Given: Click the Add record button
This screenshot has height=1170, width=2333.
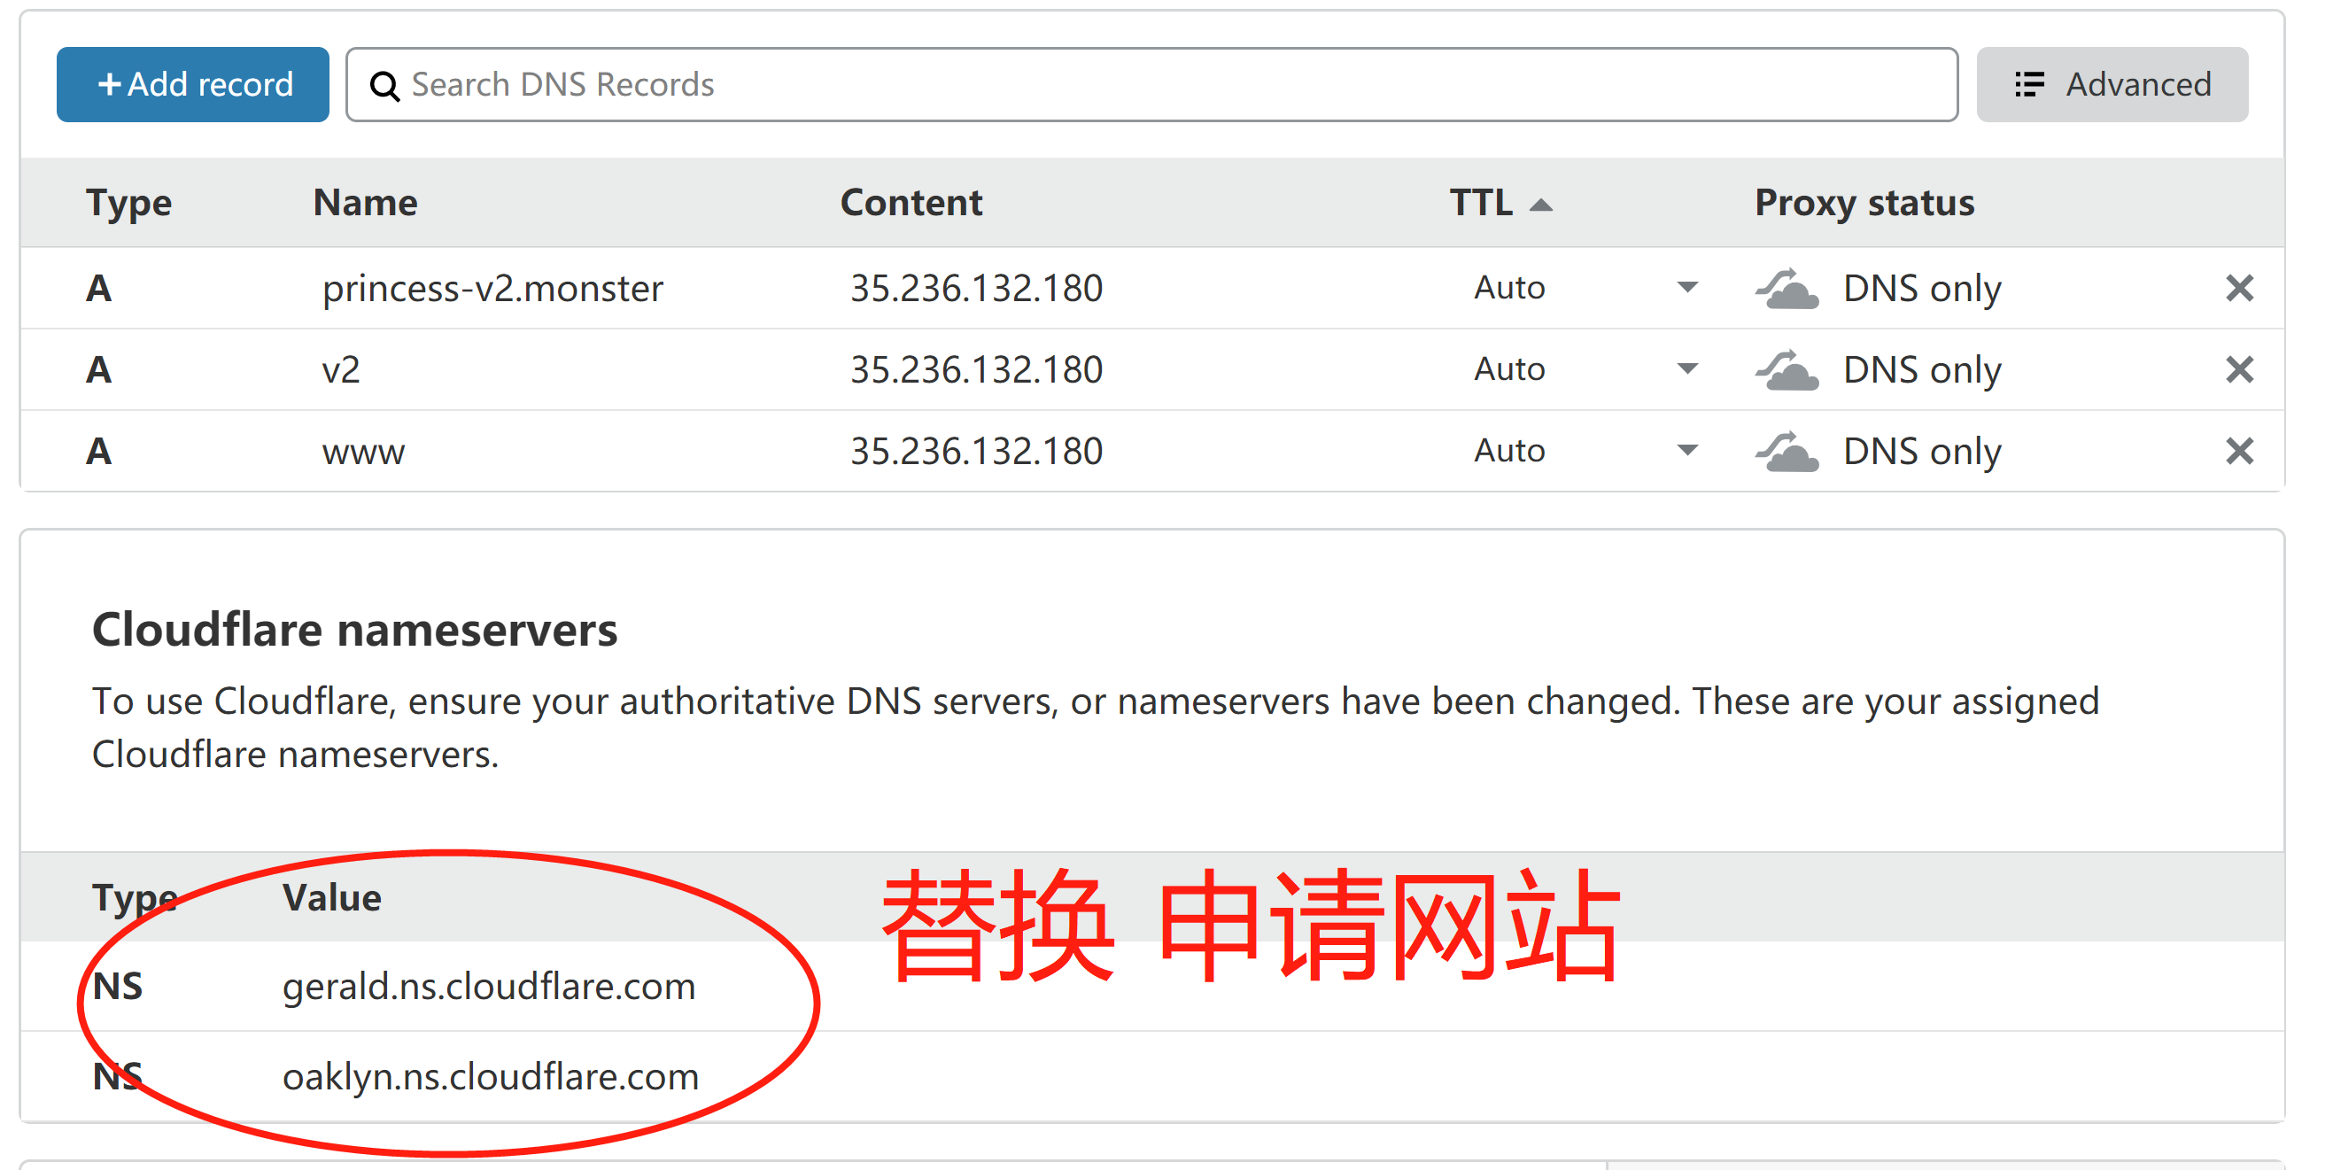Looking at the screenshot, I should click(x=193, y=84).
